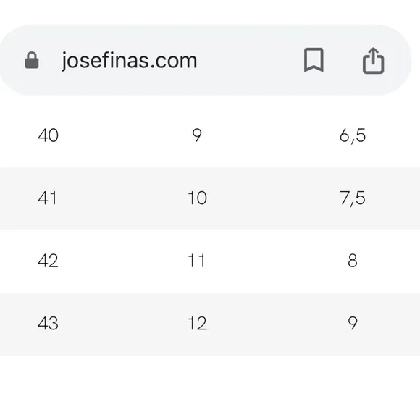Click the 6,5 value in the 40 row
Image resolution: width=420 pixels, height=420 pixels.
click(353, 136)
